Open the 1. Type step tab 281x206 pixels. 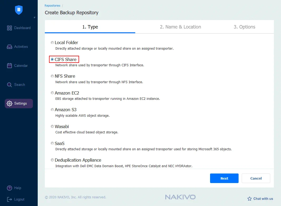90,27
